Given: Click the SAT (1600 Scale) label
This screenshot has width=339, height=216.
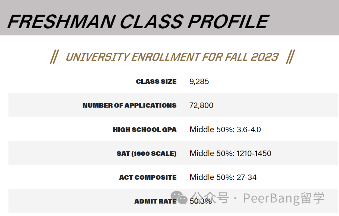Looking at the screenshot, I should click(146, 154).
